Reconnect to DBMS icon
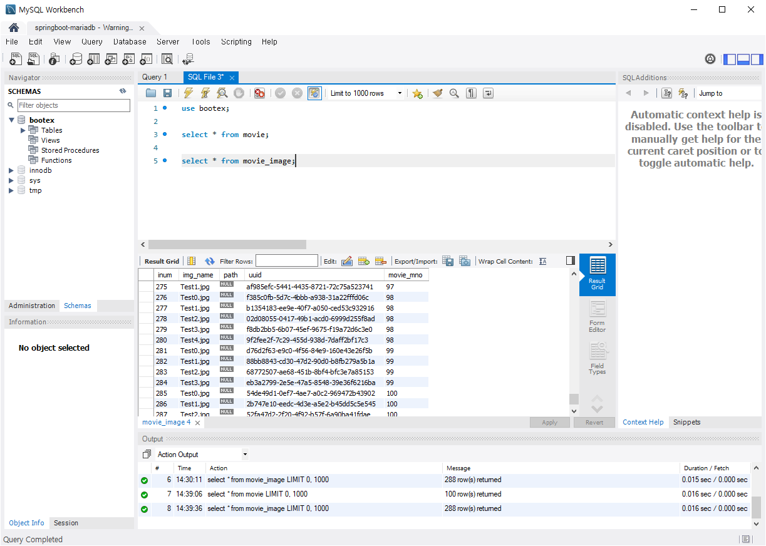The width and height of the screenshot is (766, 546). coord(188,59)
